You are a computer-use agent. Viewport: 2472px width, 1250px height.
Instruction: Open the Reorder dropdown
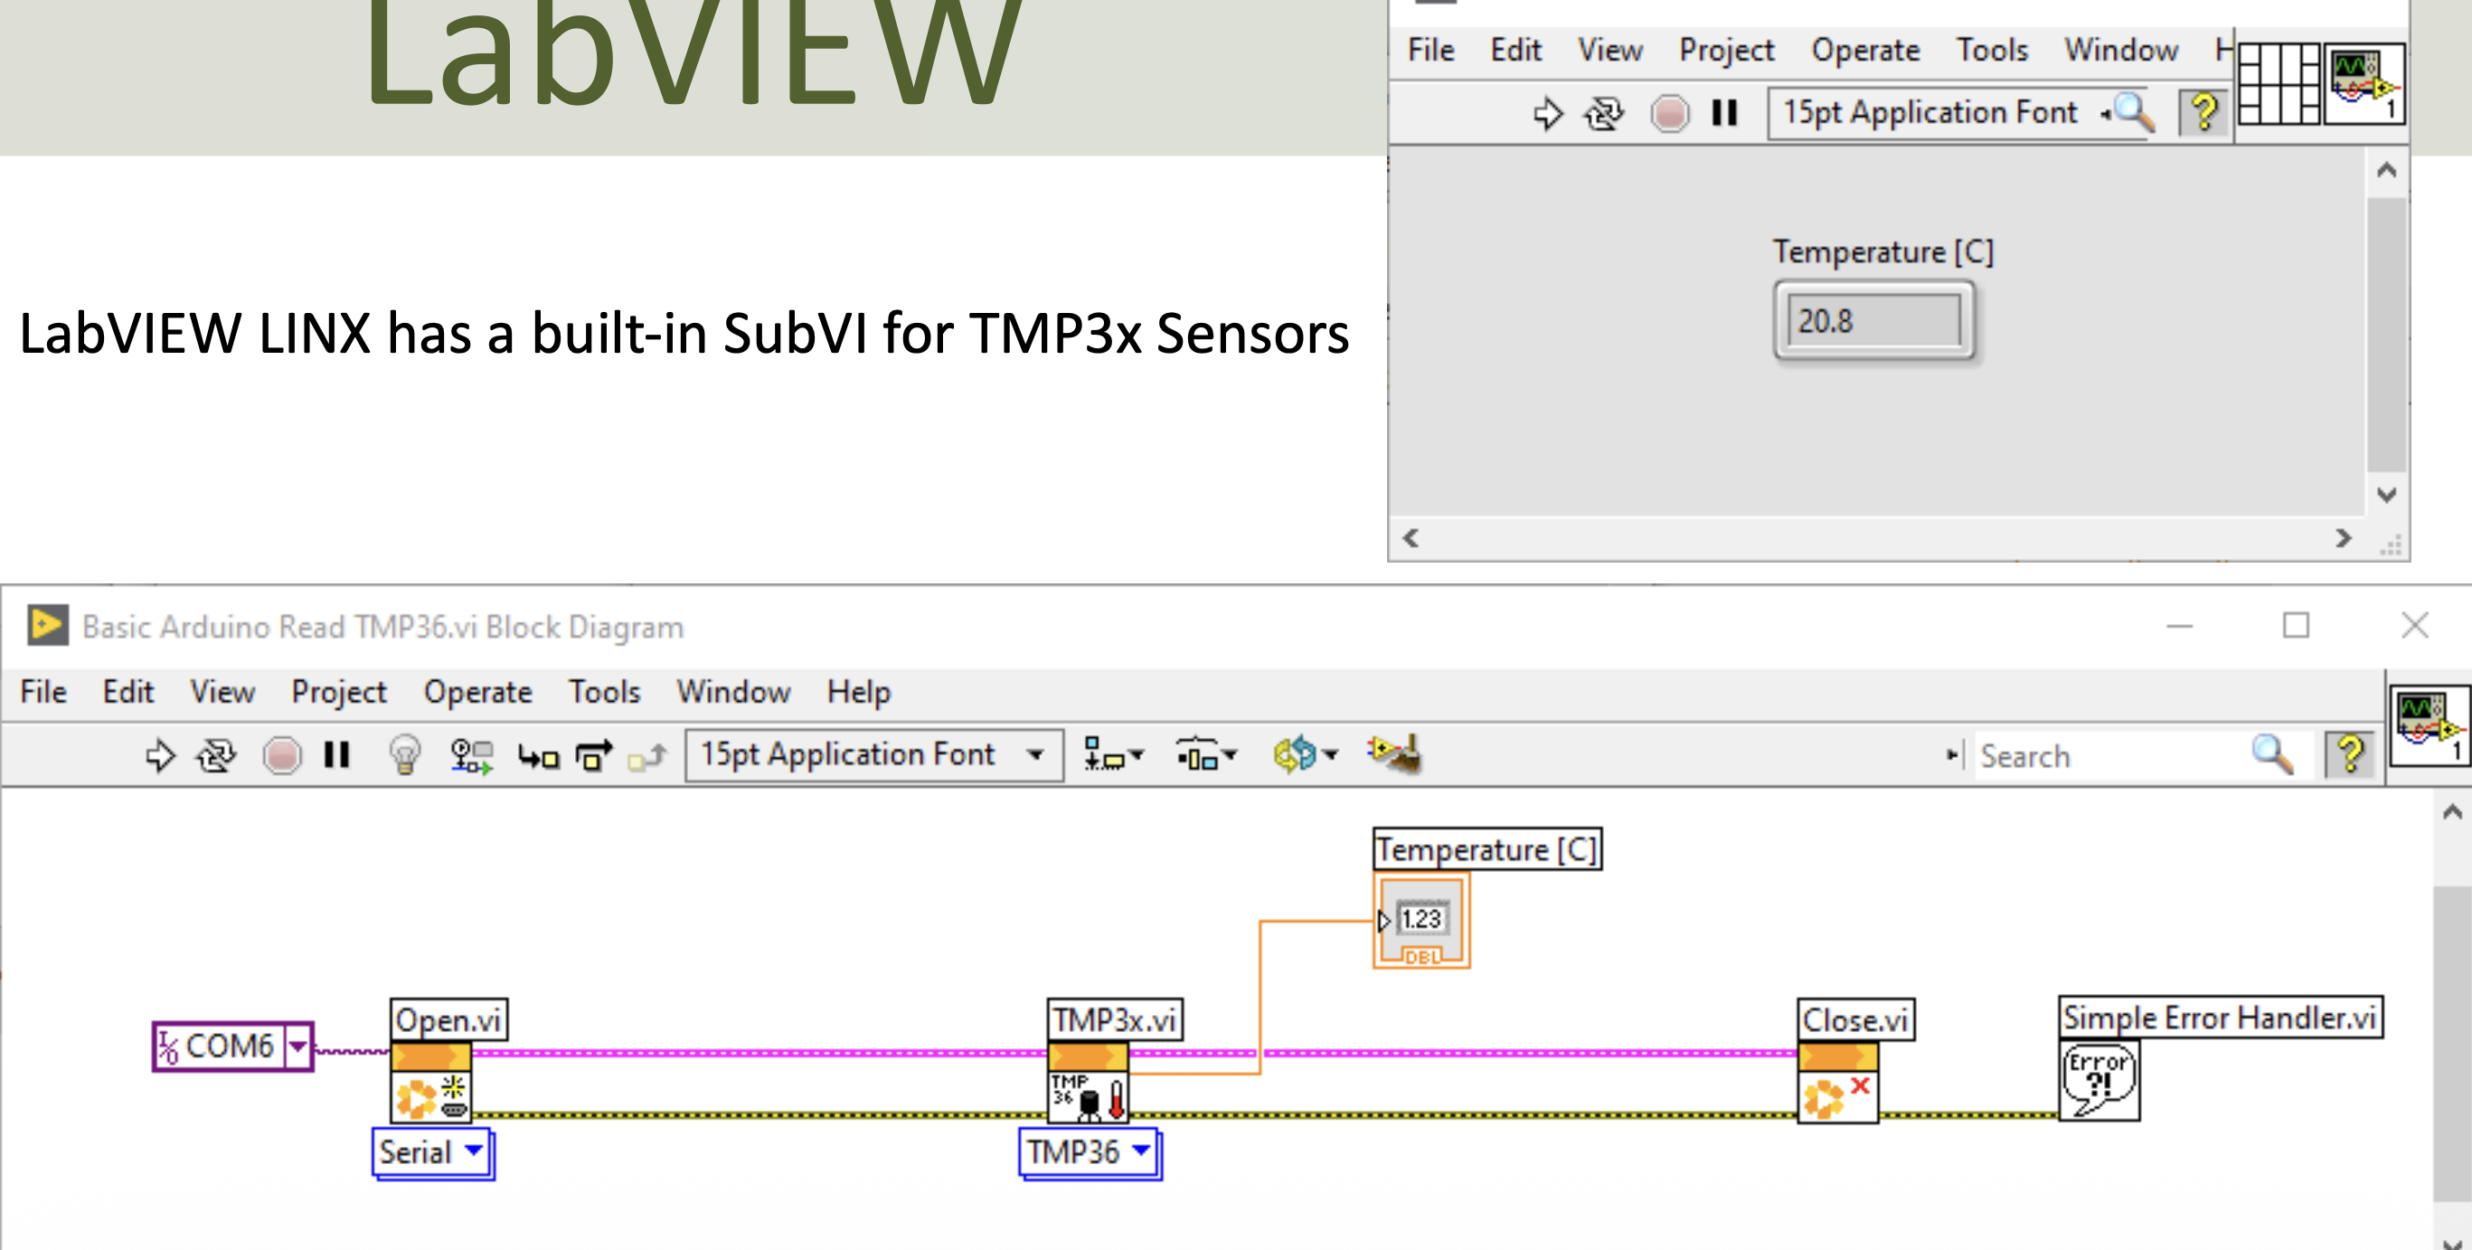click(x=1304, y=754)
